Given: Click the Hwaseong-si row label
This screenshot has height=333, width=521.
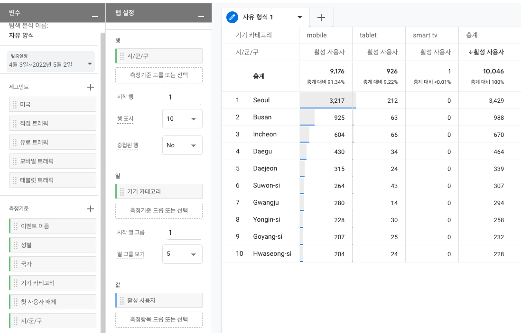Looking at the screenshot, I should point(272,254).
